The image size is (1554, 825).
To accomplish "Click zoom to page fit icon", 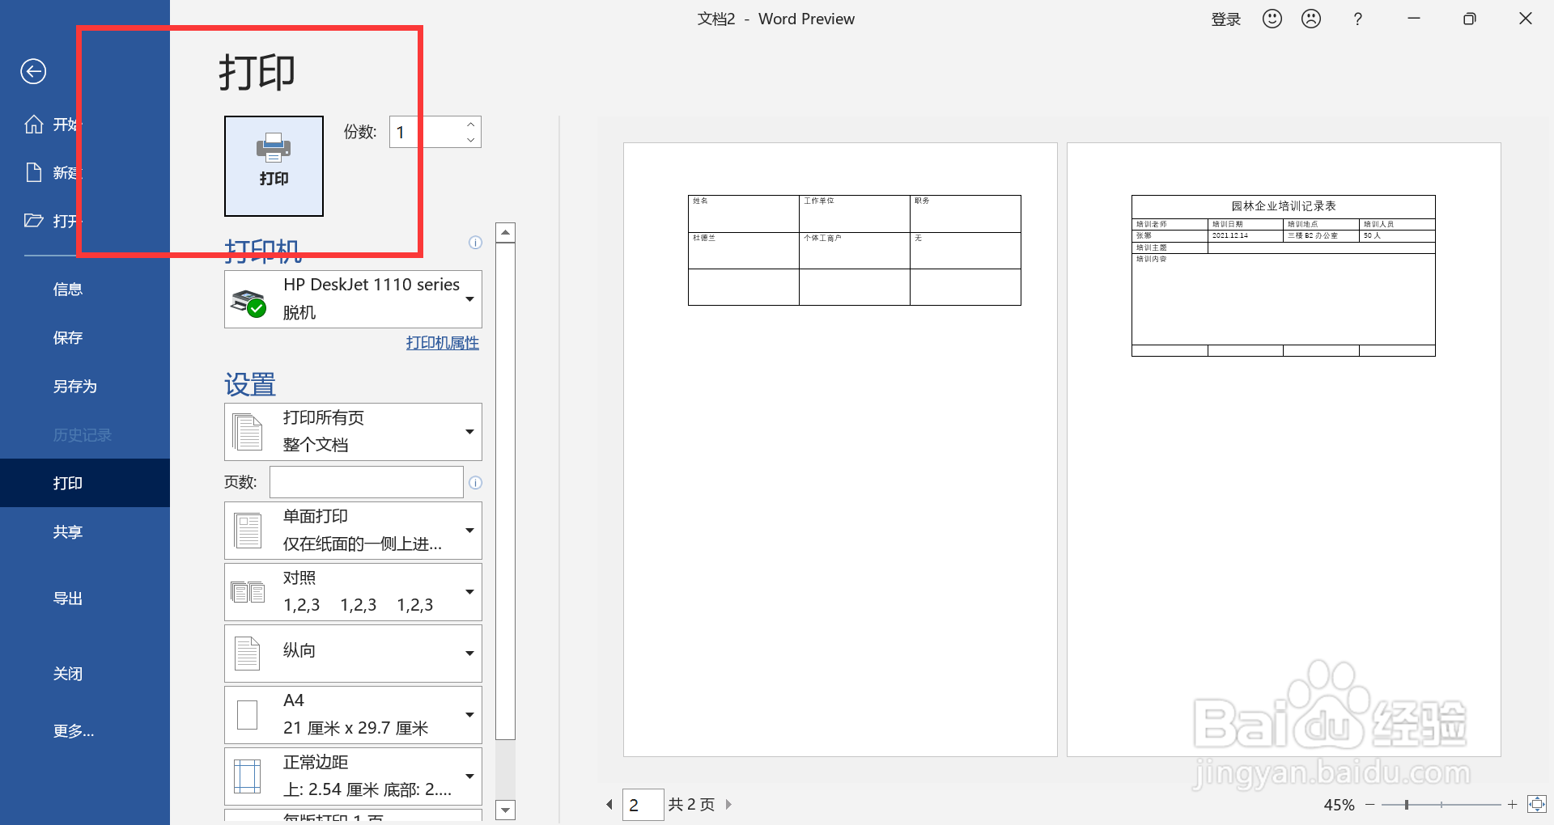I will pos(1536,804).
